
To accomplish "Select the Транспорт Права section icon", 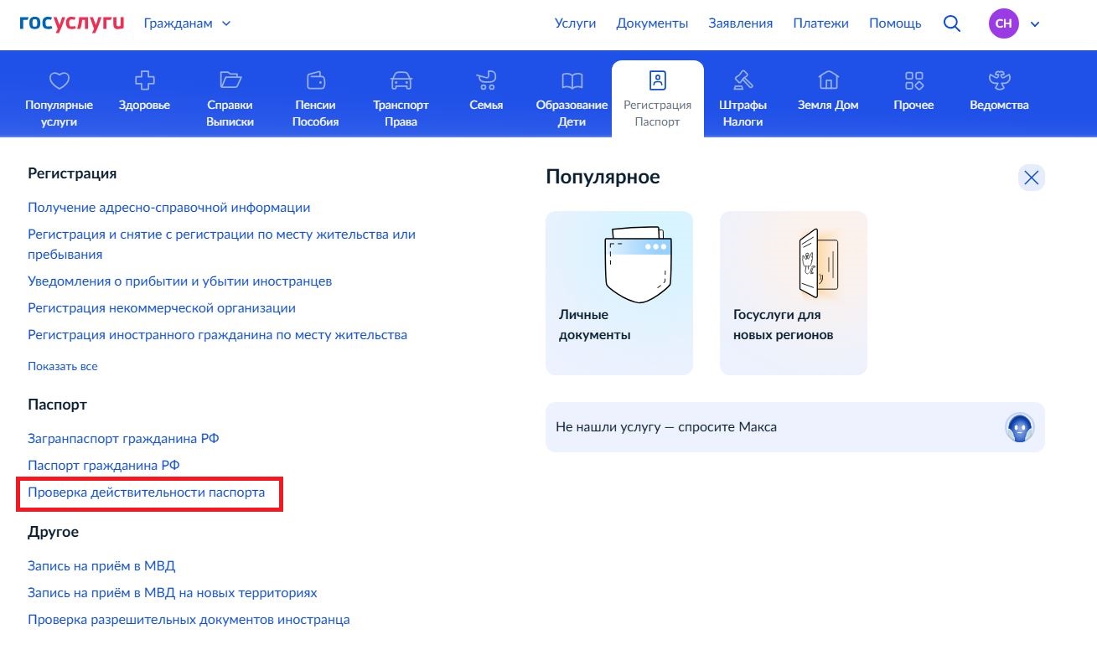I will (x=401, y=81).
